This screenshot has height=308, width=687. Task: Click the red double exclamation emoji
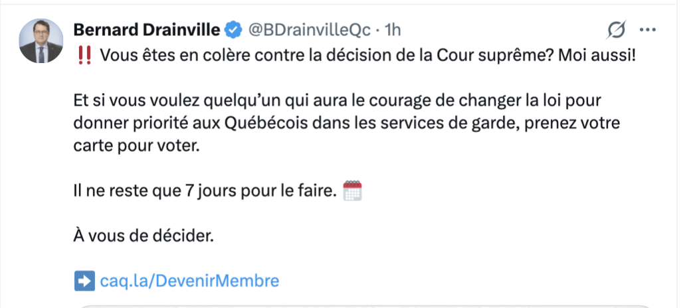pos(84,56)
